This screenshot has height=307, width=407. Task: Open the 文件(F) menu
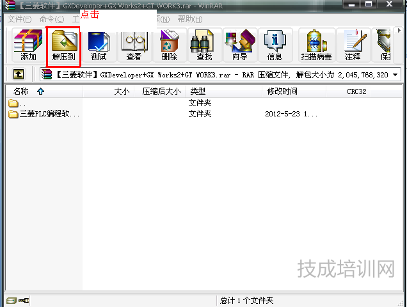pos(19,19)
